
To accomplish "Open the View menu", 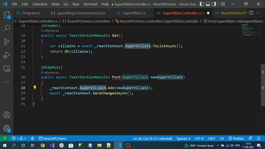I will click(x=55, y=4).
